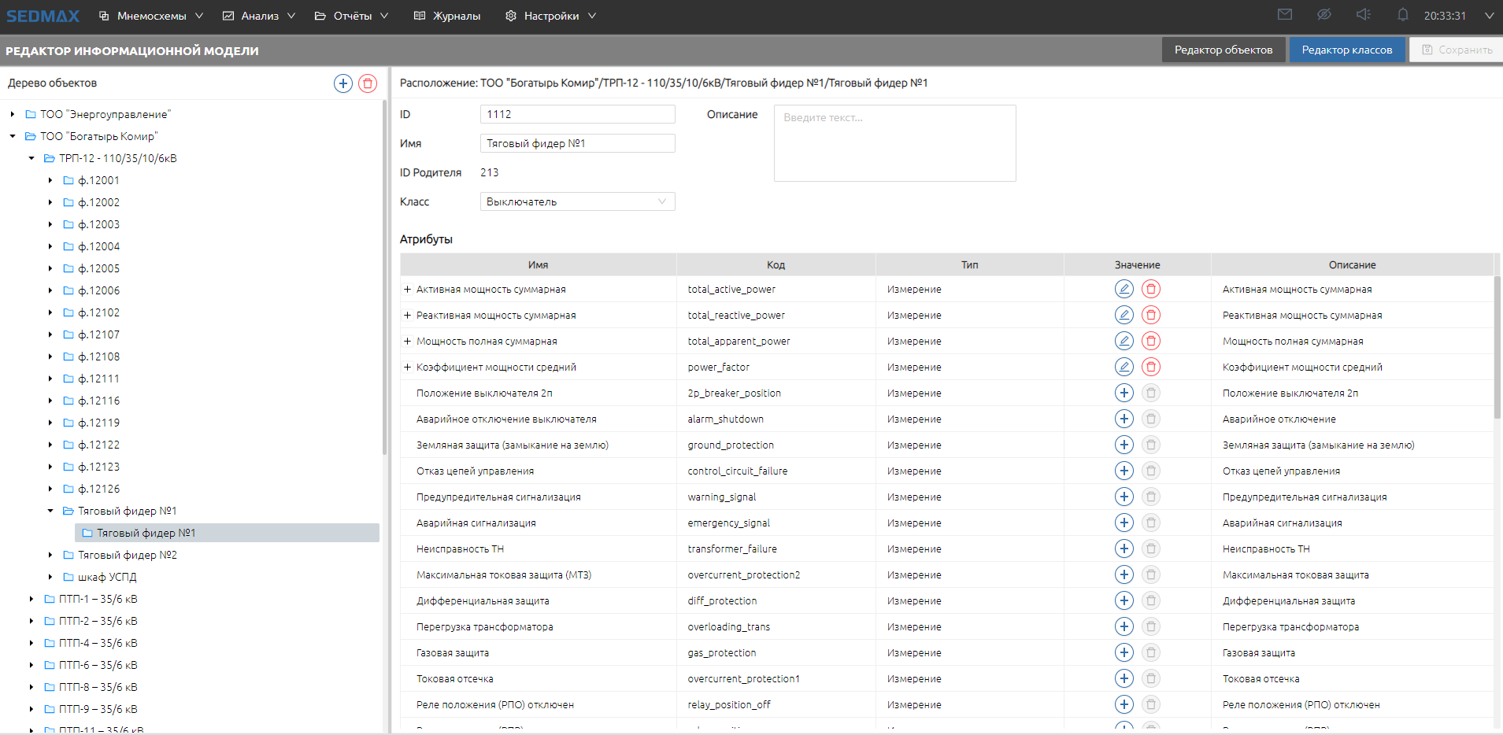The image size is (1503, 735).
Task: Click the red delete object icon in tree panel
Action: [x=368, y=83]
